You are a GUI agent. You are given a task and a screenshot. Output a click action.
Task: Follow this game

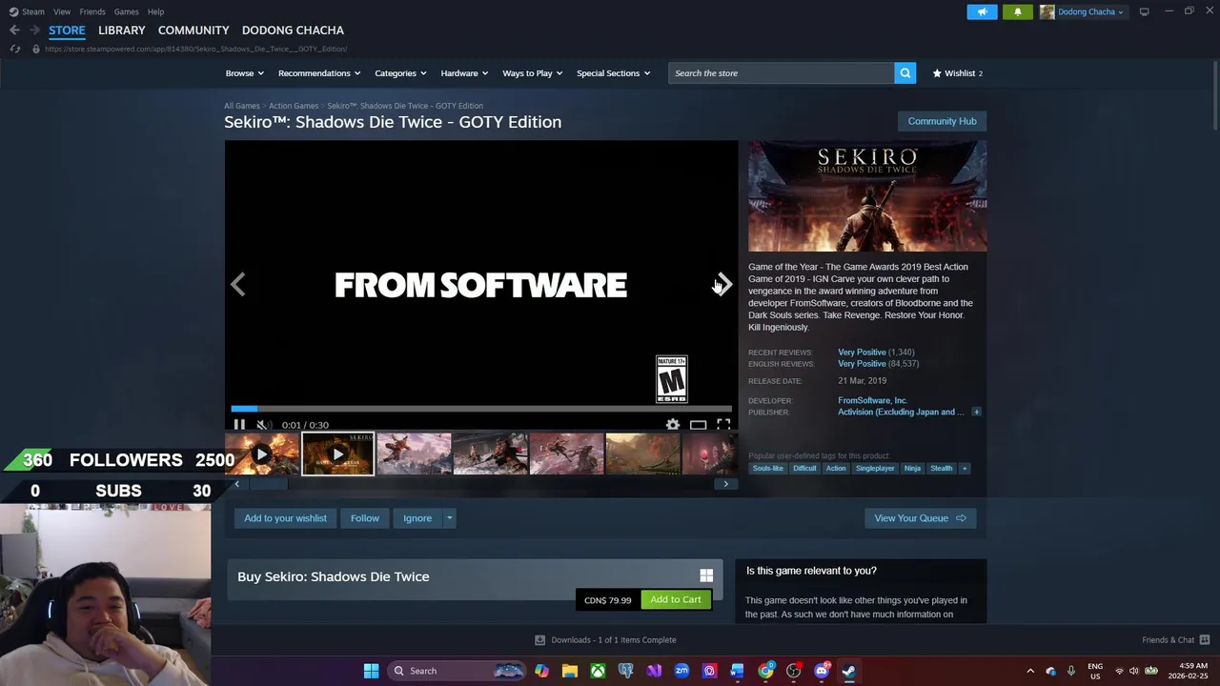coord(364,518)
